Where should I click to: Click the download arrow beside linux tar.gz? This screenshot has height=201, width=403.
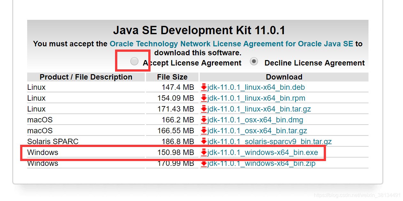point(204,109)
